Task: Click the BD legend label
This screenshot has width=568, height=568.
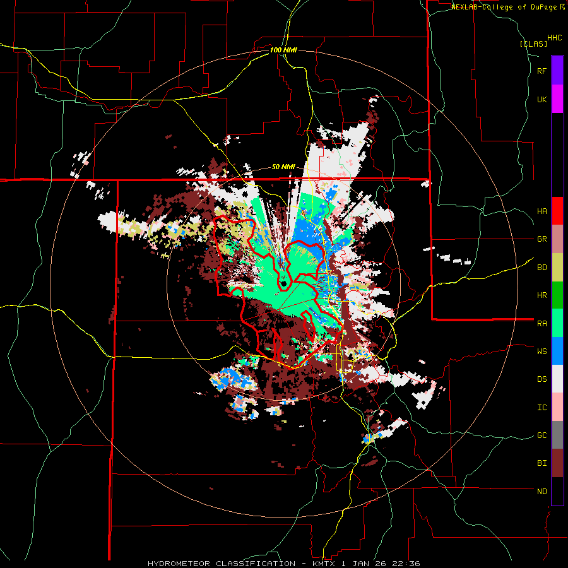Action: pyautogui.click(x=542, y=268)
